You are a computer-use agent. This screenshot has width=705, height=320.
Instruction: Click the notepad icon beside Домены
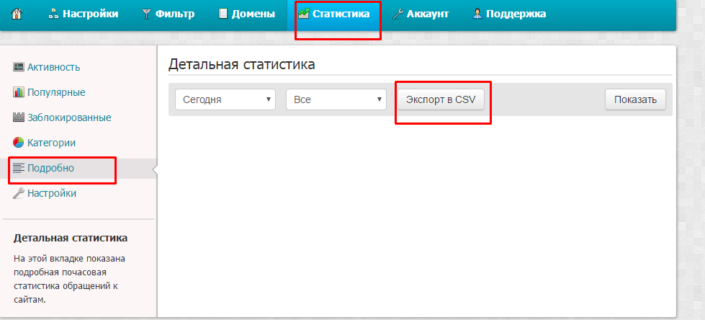tap(223, 14)
